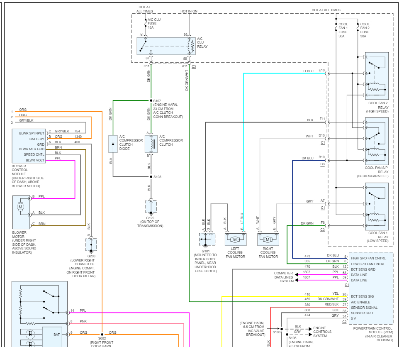Select the Cool Fan S/P series/parallel relay
This screenshot has height=347, width=404.
tap(377, 141)
